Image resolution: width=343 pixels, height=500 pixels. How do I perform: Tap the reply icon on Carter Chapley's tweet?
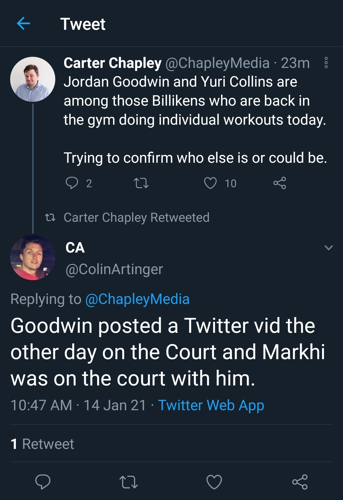pyautogui.click(x=72, y=183)
